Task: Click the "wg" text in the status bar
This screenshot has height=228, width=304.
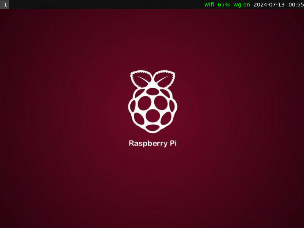Action: tap(237, 5)
